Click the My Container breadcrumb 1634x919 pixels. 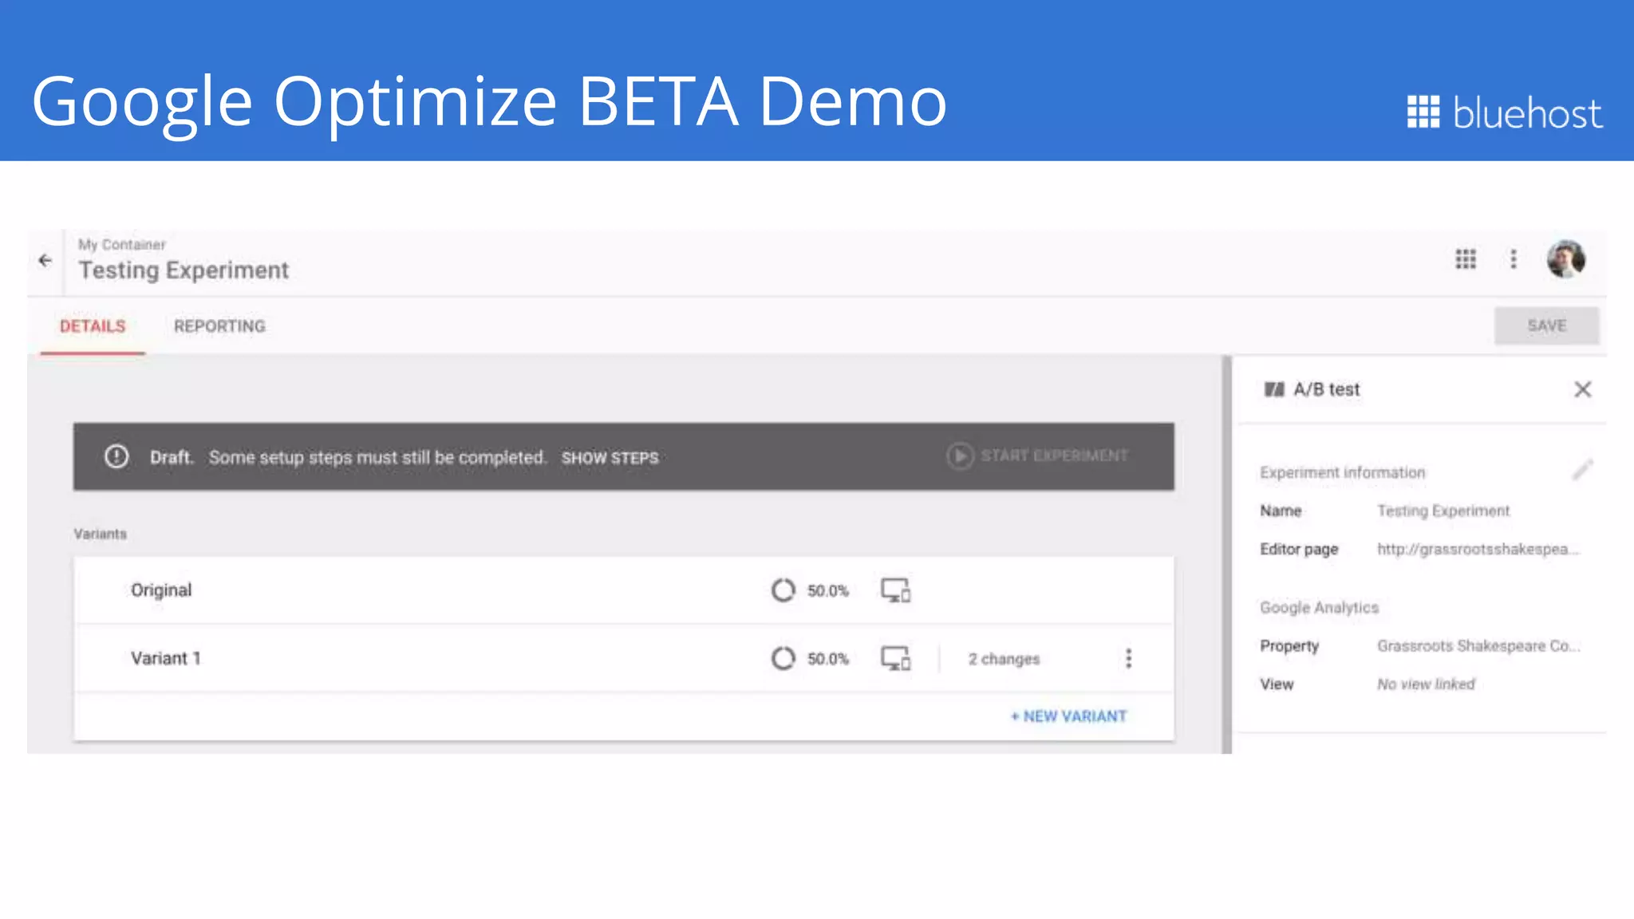(x=122, y=245)
